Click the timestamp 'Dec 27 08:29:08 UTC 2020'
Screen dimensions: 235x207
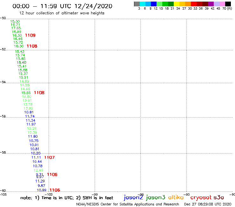pos(208,204)
